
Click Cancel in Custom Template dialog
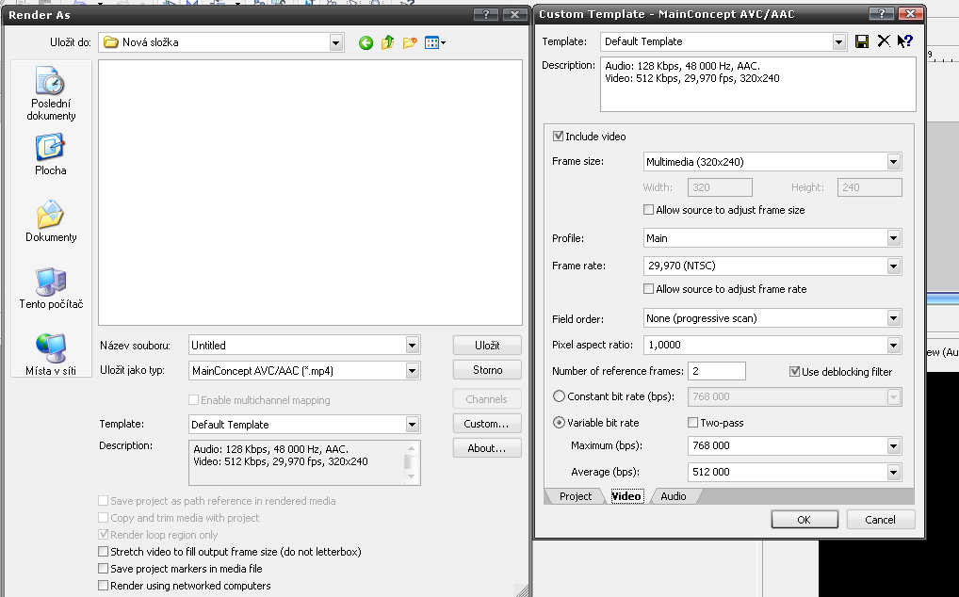click(x=881, y=520)
